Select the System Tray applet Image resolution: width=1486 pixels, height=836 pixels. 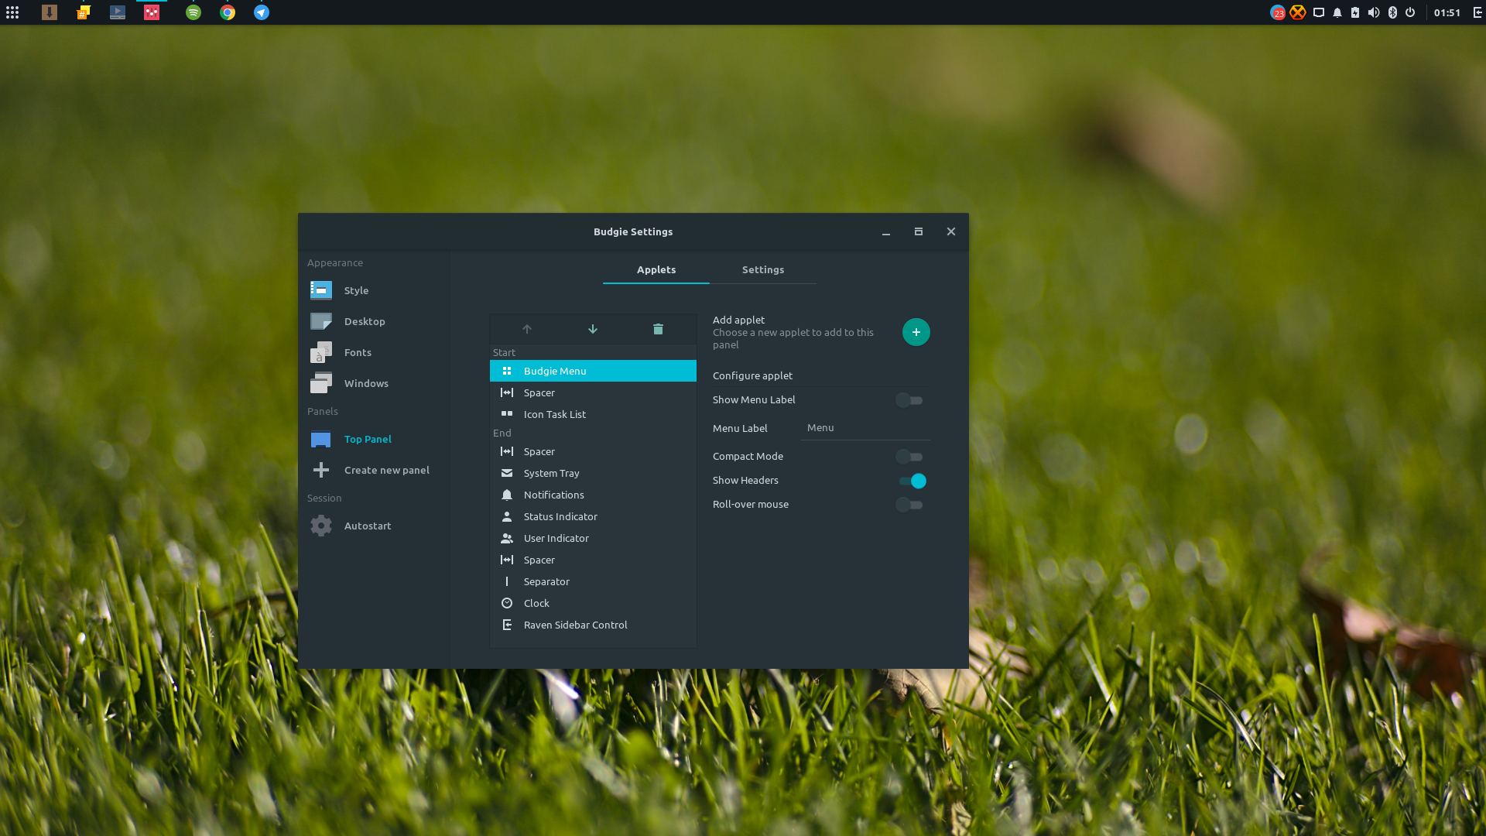coord(593,473)
